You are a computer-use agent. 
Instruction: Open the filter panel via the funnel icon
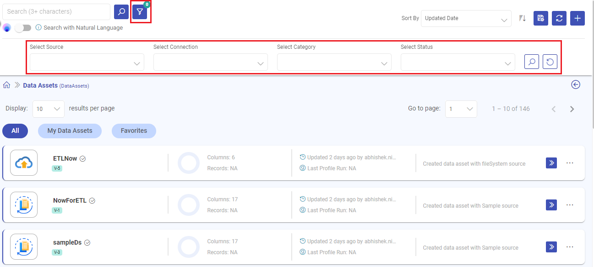140,12
